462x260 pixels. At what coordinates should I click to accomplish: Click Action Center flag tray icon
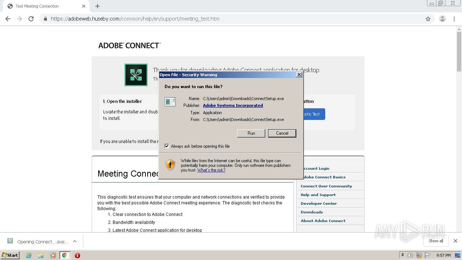pos(427,255)
